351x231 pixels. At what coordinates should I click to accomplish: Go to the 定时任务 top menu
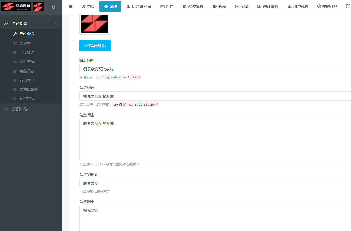point(327,7)
